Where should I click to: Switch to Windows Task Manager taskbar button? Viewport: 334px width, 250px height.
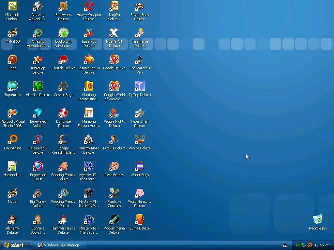point(61,245)
